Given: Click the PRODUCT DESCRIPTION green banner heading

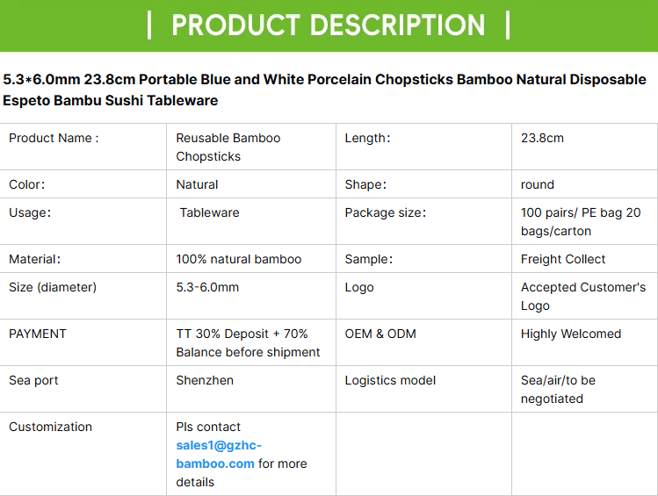Looking at the screenshot, I should [x=329, y=25].
